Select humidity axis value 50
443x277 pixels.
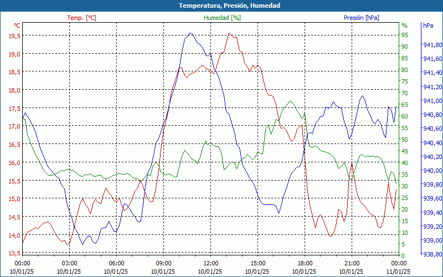405,140
